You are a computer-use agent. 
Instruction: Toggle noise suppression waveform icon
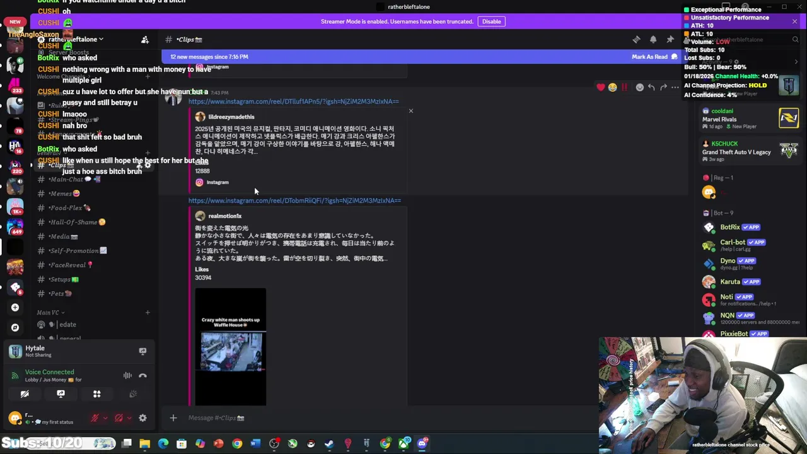pos(127,375)
